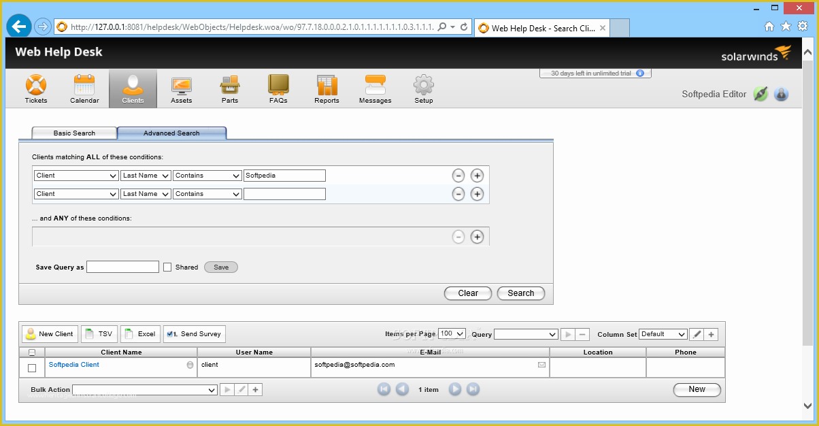Refresh the page from address bar
This screenshot has height=426, width=819.
click(464, 27)
